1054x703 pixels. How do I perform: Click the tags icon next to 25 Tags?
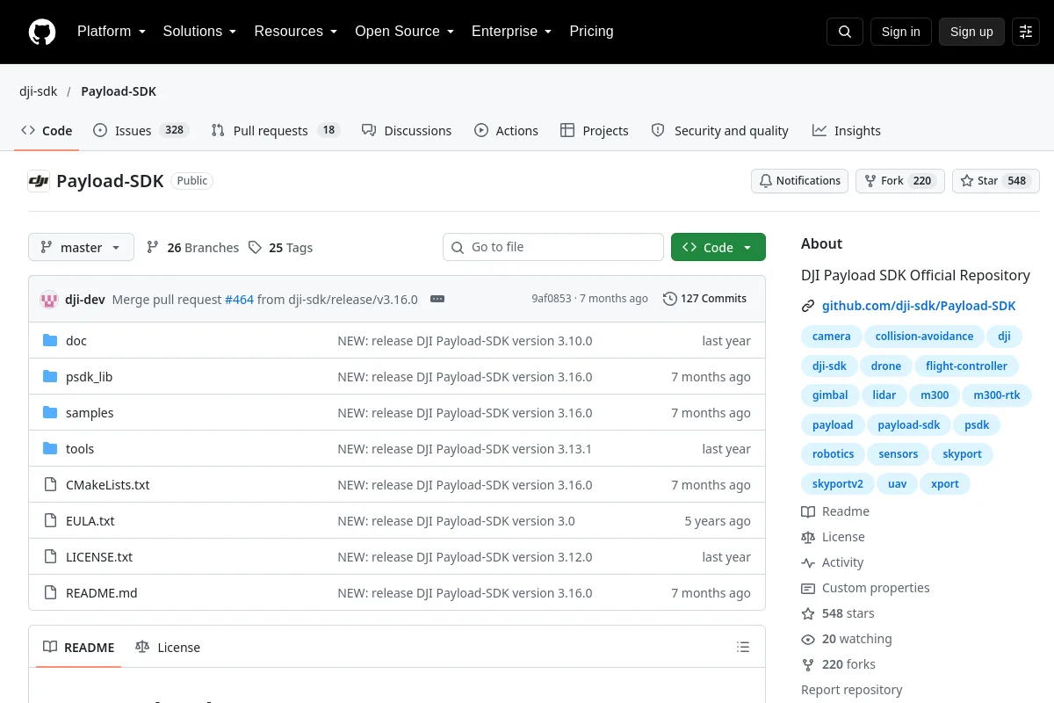255,248
